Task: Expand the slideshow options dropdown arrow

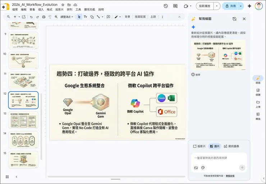Action: tap(217, 6)
